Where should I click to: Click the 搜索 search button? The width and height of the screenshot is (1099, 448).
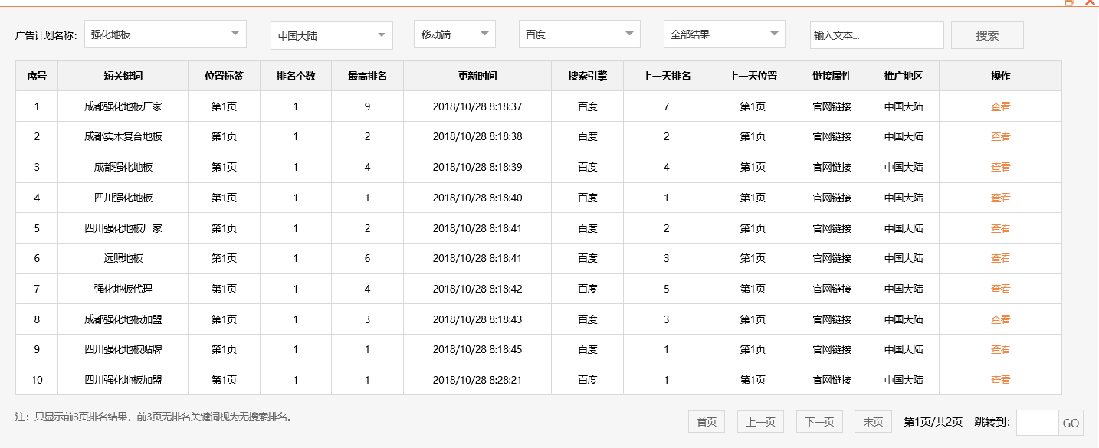(x=987, y=34)
